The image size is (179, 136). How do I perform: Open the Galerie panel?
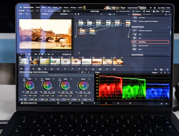click(31, 11)
